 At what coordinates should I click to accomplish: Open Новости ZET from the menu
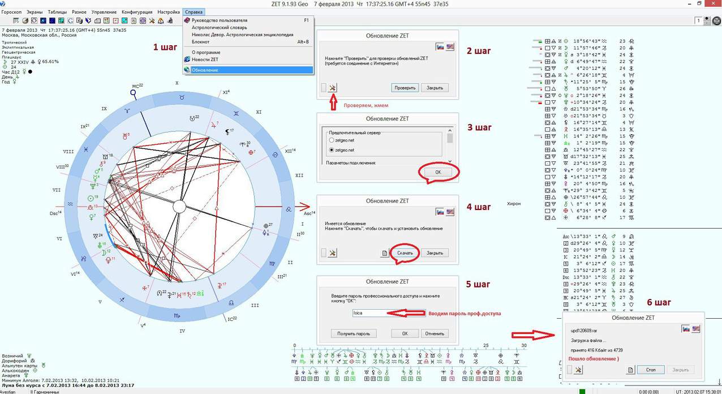click(x=248, y=59)
